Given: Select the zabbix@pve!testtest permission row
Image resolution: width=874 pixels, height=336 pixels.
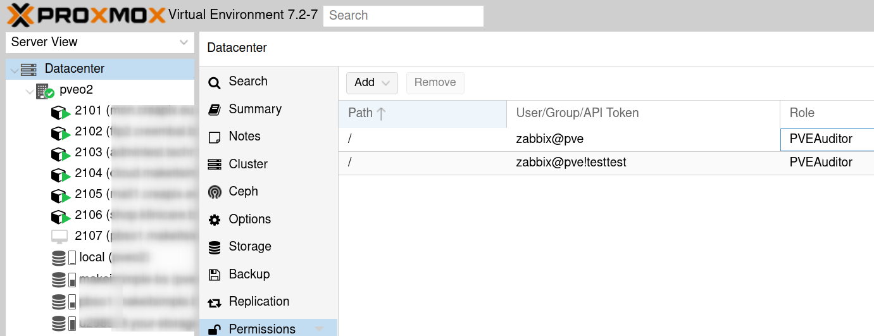Looking at the screenshot, I should pos(571,163).
